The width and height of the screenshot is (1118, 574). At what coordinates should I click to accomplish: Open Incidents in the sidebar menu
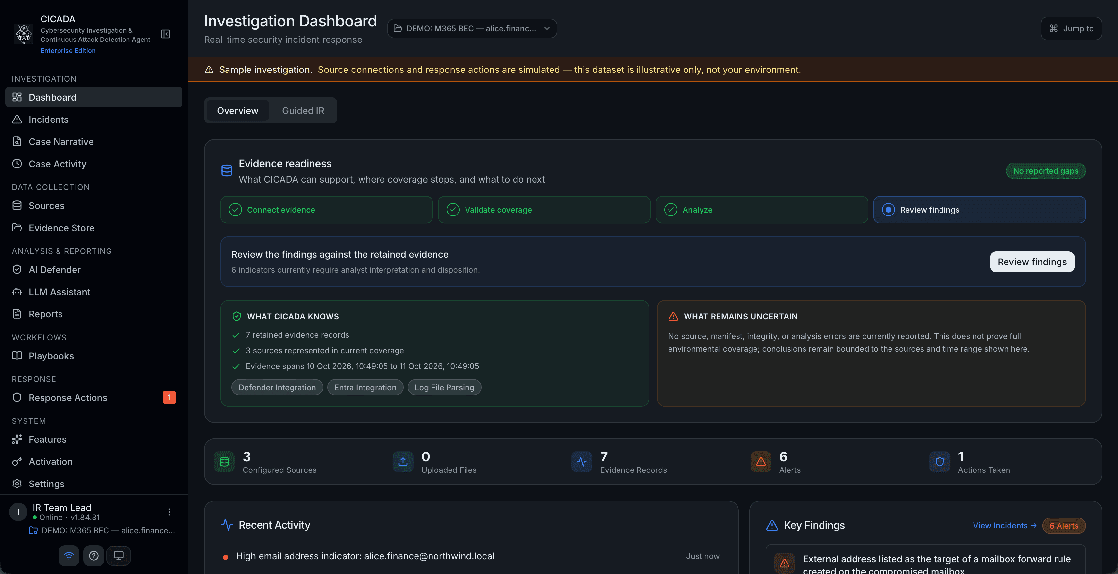[93, 119]
